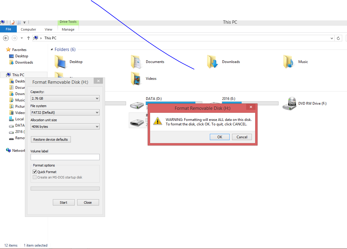The image size is (347, 249).
Task: Click inside the Volume label field
Action: coord(65,157)
